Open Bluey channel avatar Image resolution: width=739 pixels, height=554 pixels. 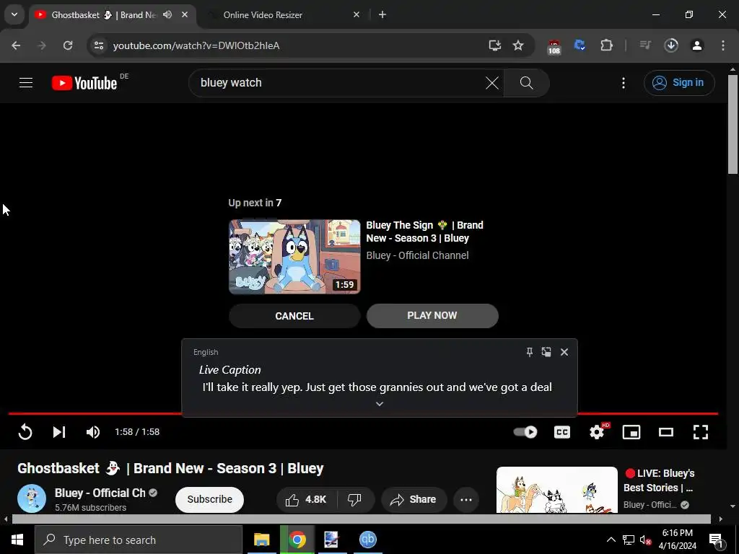[32, 498]
